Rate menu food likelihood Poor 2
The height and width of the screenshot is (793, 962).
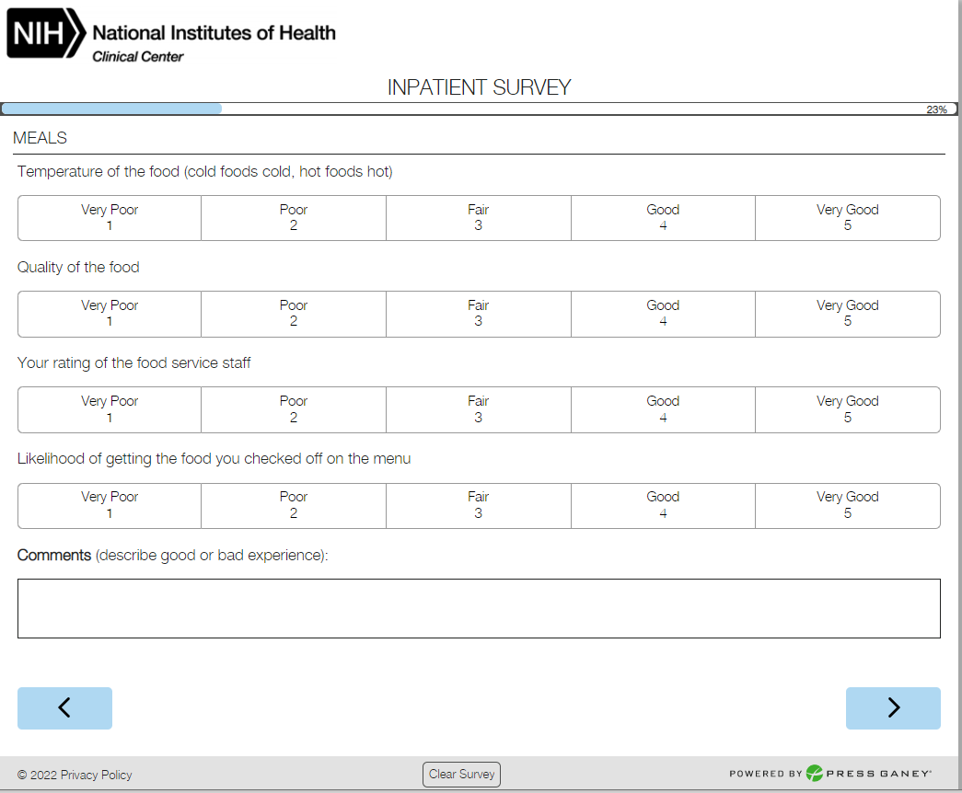click(x=294, y=505)
